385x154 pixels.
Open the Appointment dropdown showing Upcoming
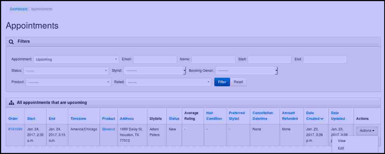(x=76, y=59)
